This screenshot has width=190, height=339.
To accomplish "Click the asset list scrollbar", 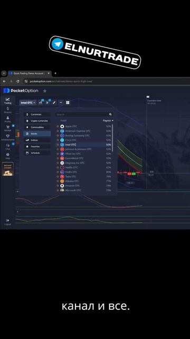I will pyautogui.click(x=112, y=138).
